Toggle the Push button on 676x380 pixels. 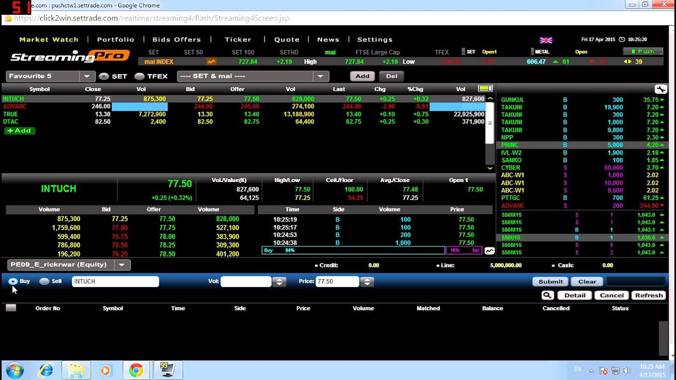coord(643,52)
